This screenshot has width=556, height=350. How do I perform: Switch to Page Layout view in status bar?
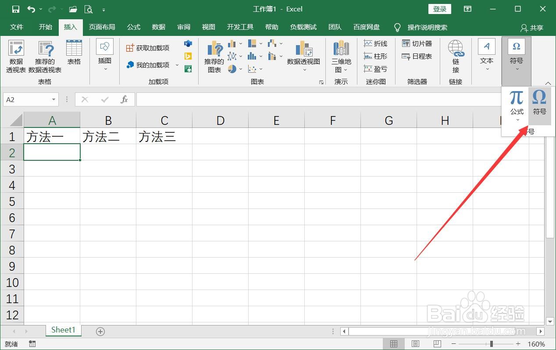pyautogui.click(x=415, y=343)
